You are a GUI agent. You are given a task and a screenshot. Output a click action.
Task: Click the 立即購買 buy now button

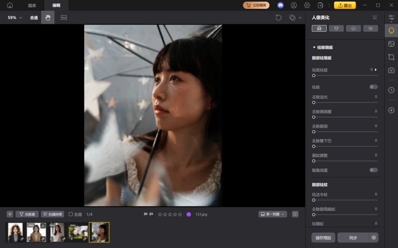point(256,5)
